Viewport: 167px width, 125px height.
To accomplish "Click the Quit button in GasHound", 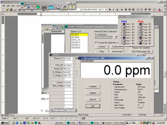I will pos(93,106).
